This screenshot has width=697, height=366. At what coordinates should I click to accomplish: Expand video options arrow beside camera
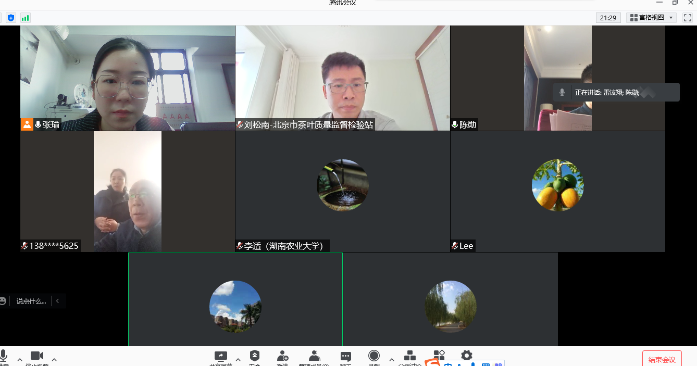point(54,359)
